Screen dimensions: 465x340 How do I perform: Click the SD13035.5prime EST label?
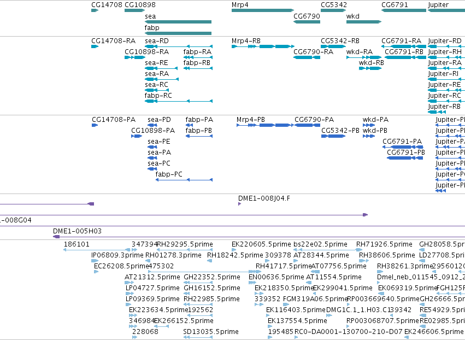click(x=211, y=332)
